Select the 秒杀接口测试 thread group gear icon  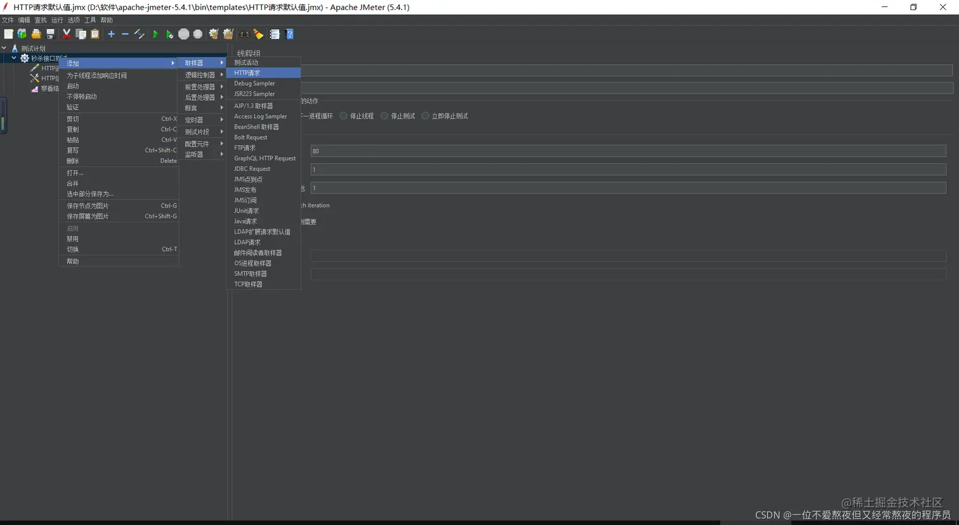pos(25,58)
